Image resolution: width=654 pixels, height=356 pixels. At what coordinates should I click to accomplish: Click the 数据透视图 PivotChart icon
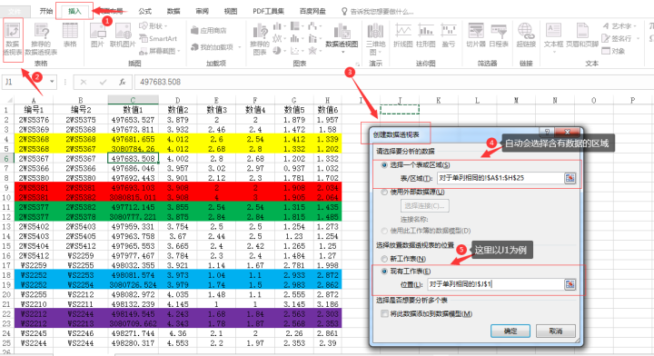342,37
